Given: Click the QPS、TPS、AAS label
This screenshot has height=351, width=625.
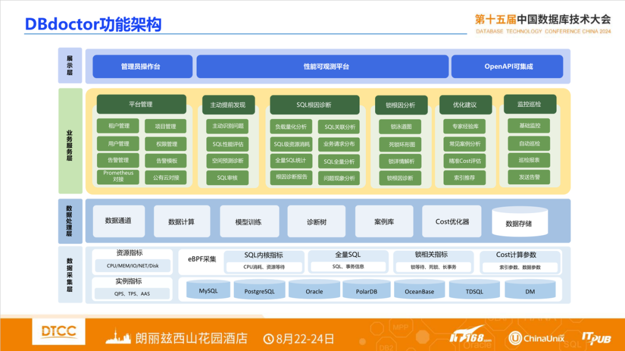Looking at the screenshot, I should [133, 294].
